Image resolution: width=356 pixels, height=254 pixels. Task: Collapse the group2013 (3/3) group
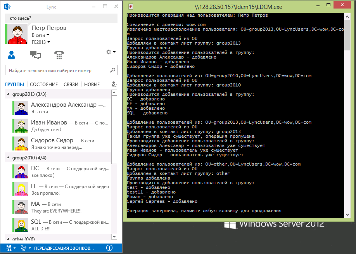pyautogui.click(x=8, y=94)
